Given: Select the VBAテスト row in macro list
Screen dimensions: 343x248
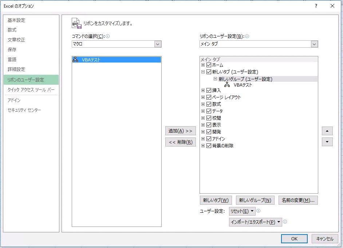Looking at the screenshot, I should click(117, 60).
